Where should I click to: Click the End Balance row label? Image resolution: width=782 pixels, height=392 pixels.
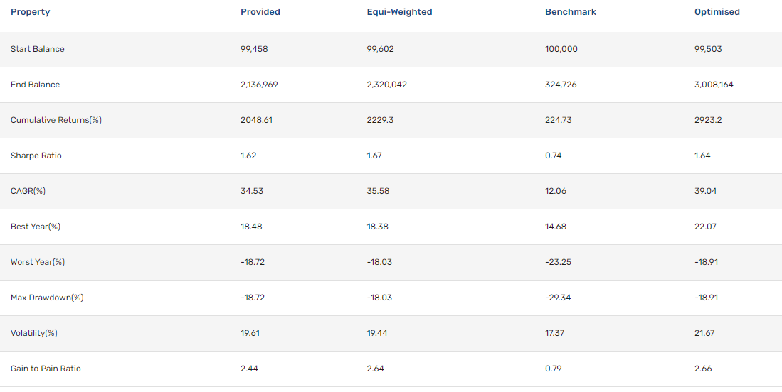[35, 85]
